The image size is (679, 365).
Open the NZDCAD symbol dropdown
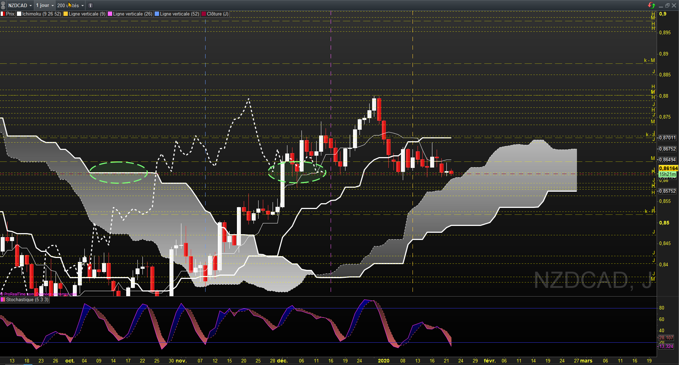20,5
